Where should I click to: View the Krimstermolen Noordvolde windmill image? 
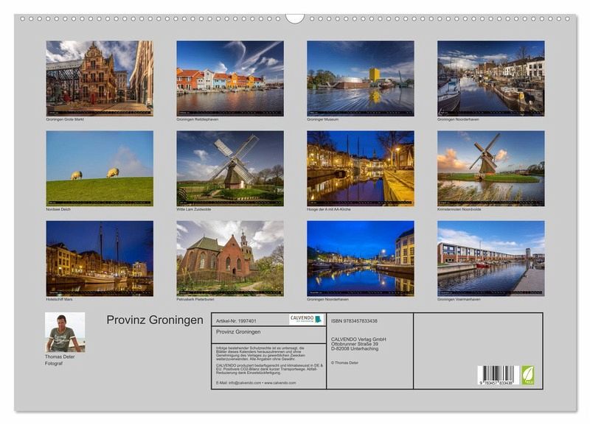tap(490, 169)
